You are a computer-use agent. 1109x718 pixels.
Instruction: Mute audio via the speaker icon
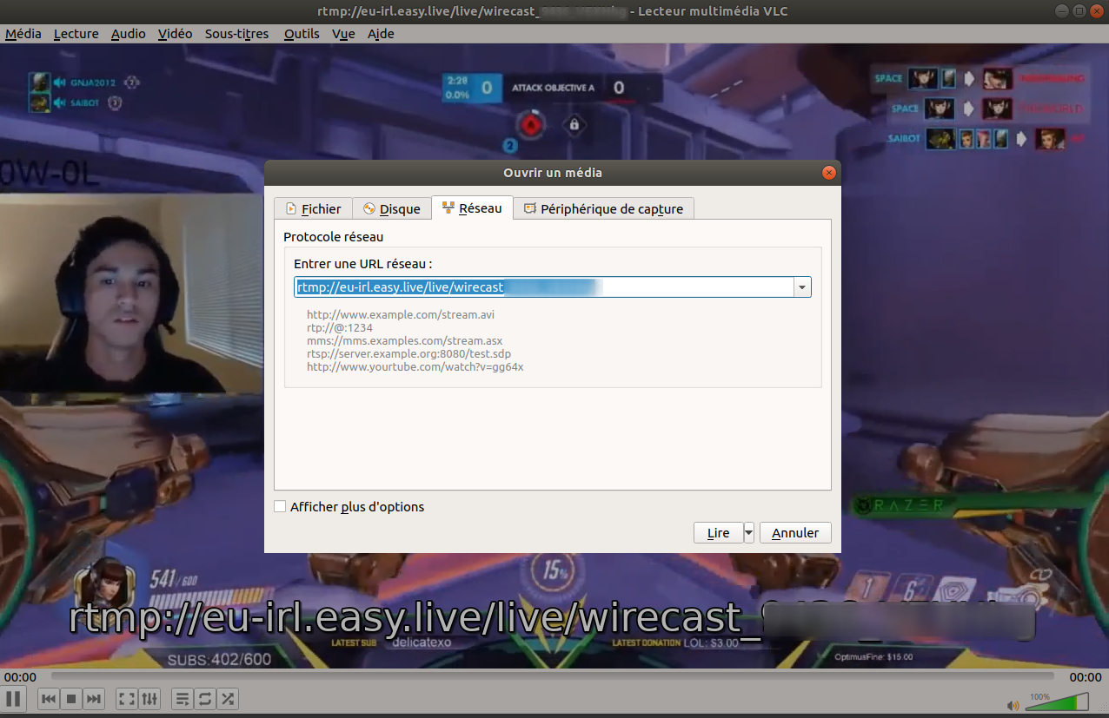1013,705
